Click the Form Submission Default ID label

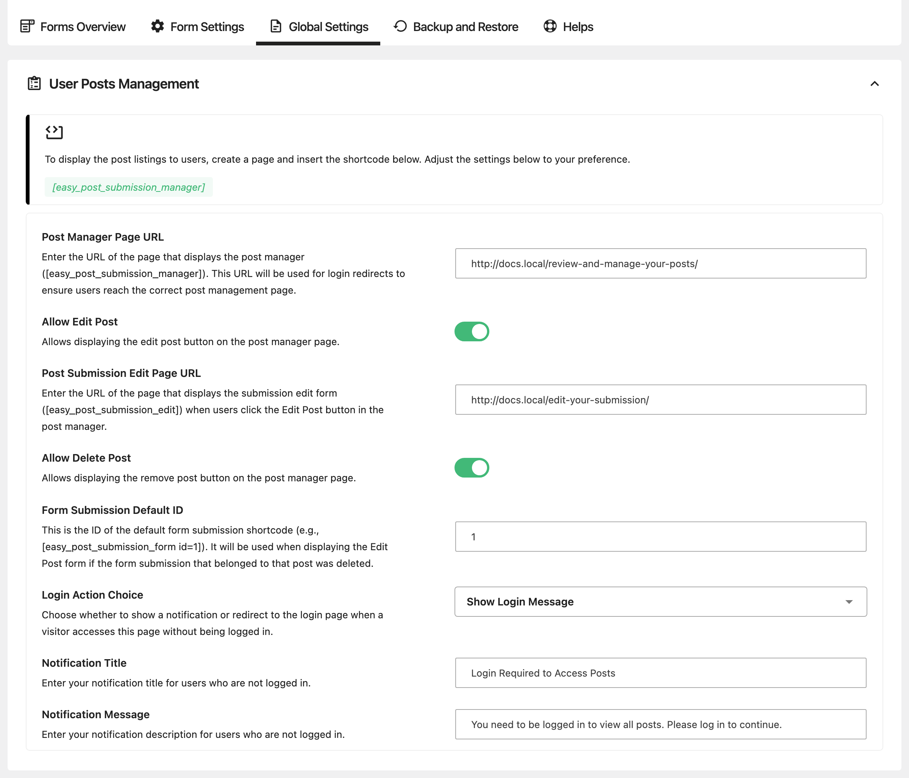pyautogui.click(x=112, y=510)
